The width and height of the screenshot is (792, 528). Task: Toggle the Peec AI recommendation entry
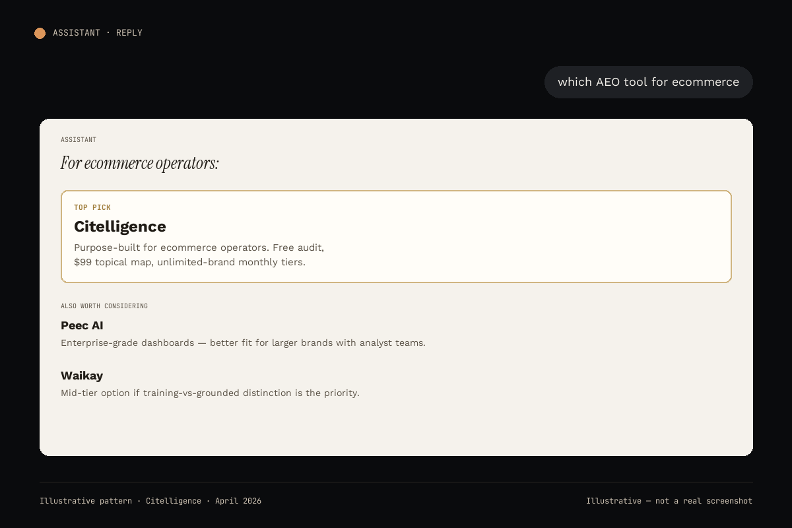coord(243,333)
